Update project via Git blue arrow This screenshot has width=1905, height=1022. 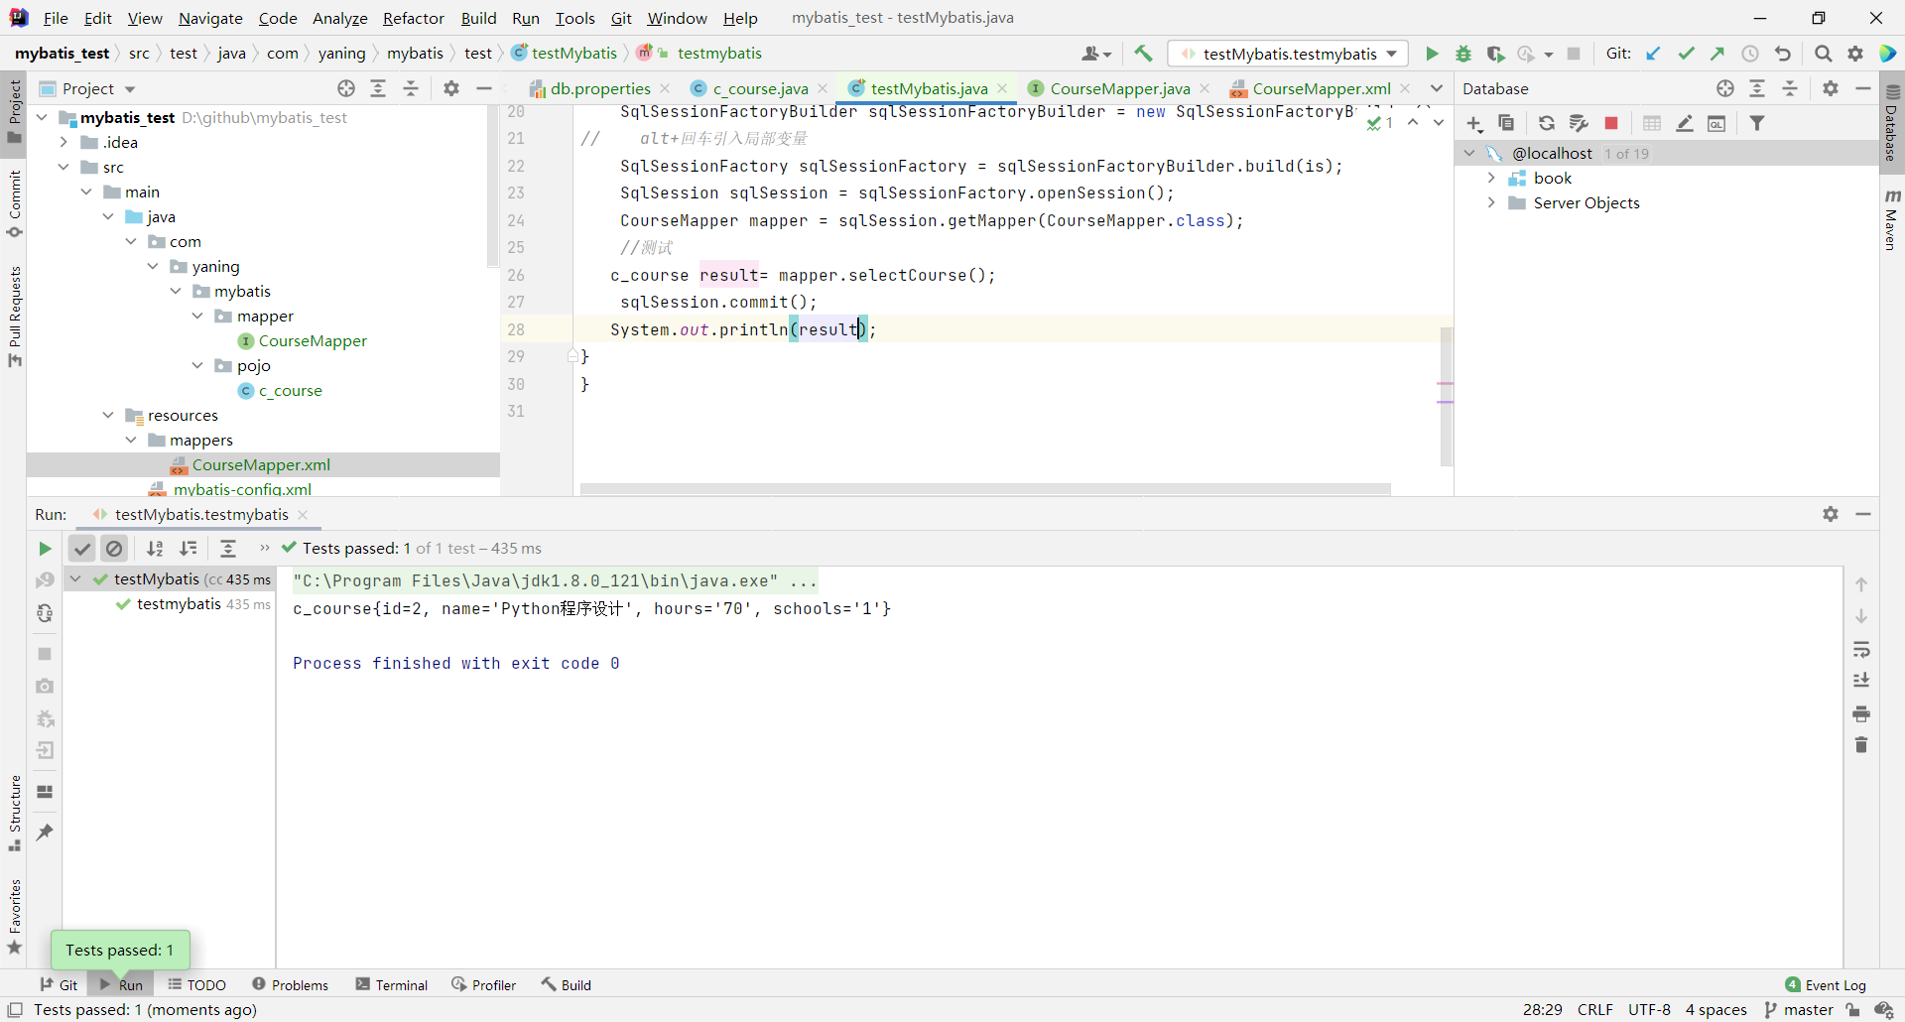[x=1654, y=54]
